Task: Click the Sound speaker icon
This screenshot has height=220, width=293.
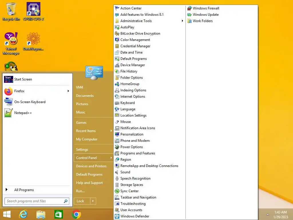Action: [117, 172]
